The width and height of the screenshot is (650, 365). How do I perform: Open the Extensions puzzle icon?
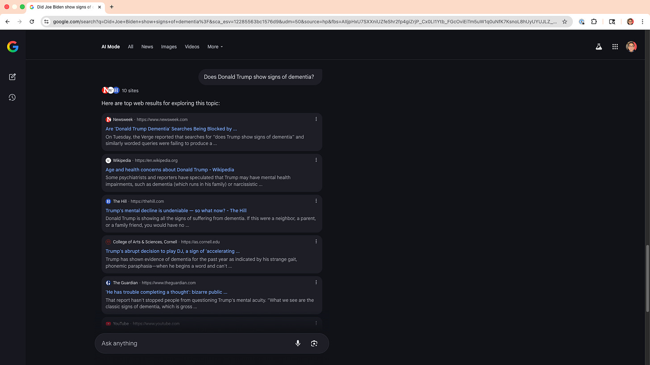594,21
